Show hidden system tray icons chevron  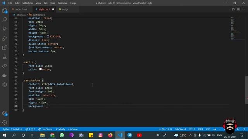(190, 135)
